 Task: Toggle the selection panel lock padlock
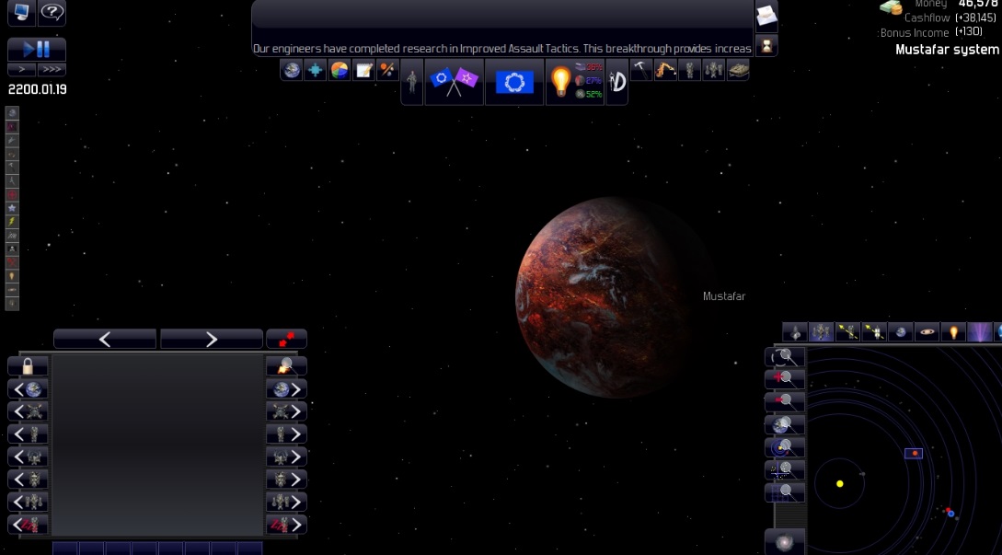coord(28,365)
